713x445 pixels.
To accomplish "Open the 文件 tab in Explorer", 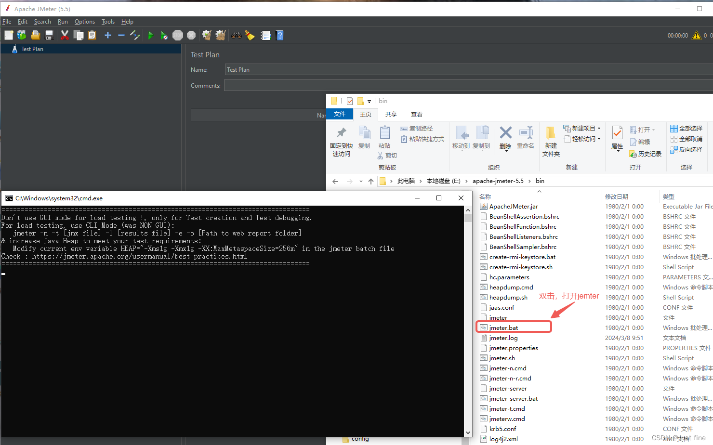I will point(340,114).
